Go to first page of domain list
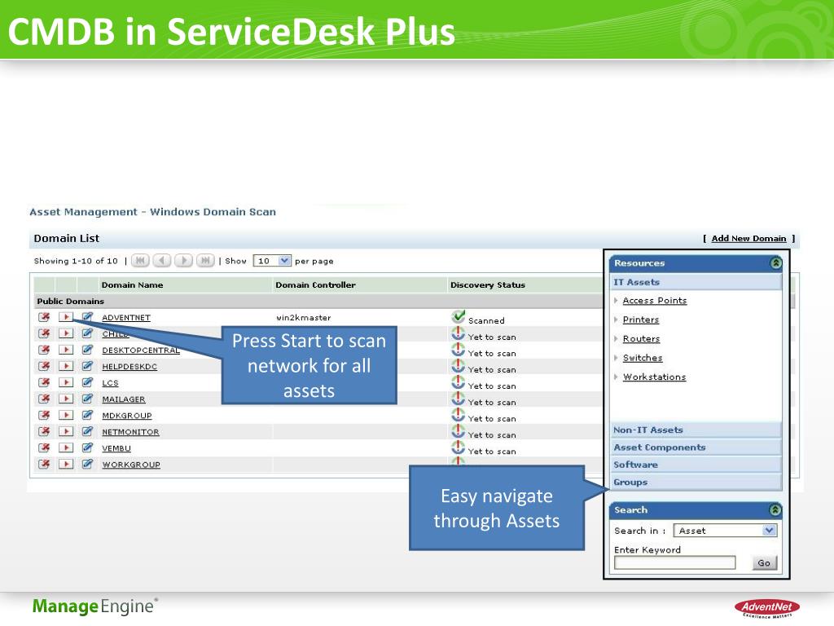Screen dimensions: 834x626 pyautogui.click(x=140, y=261)
